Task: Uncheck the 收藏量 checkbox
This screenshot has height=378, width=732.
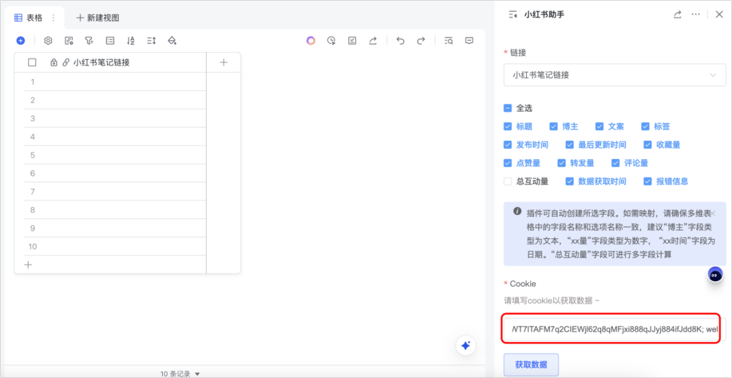Action: click(x=647, y=145)
